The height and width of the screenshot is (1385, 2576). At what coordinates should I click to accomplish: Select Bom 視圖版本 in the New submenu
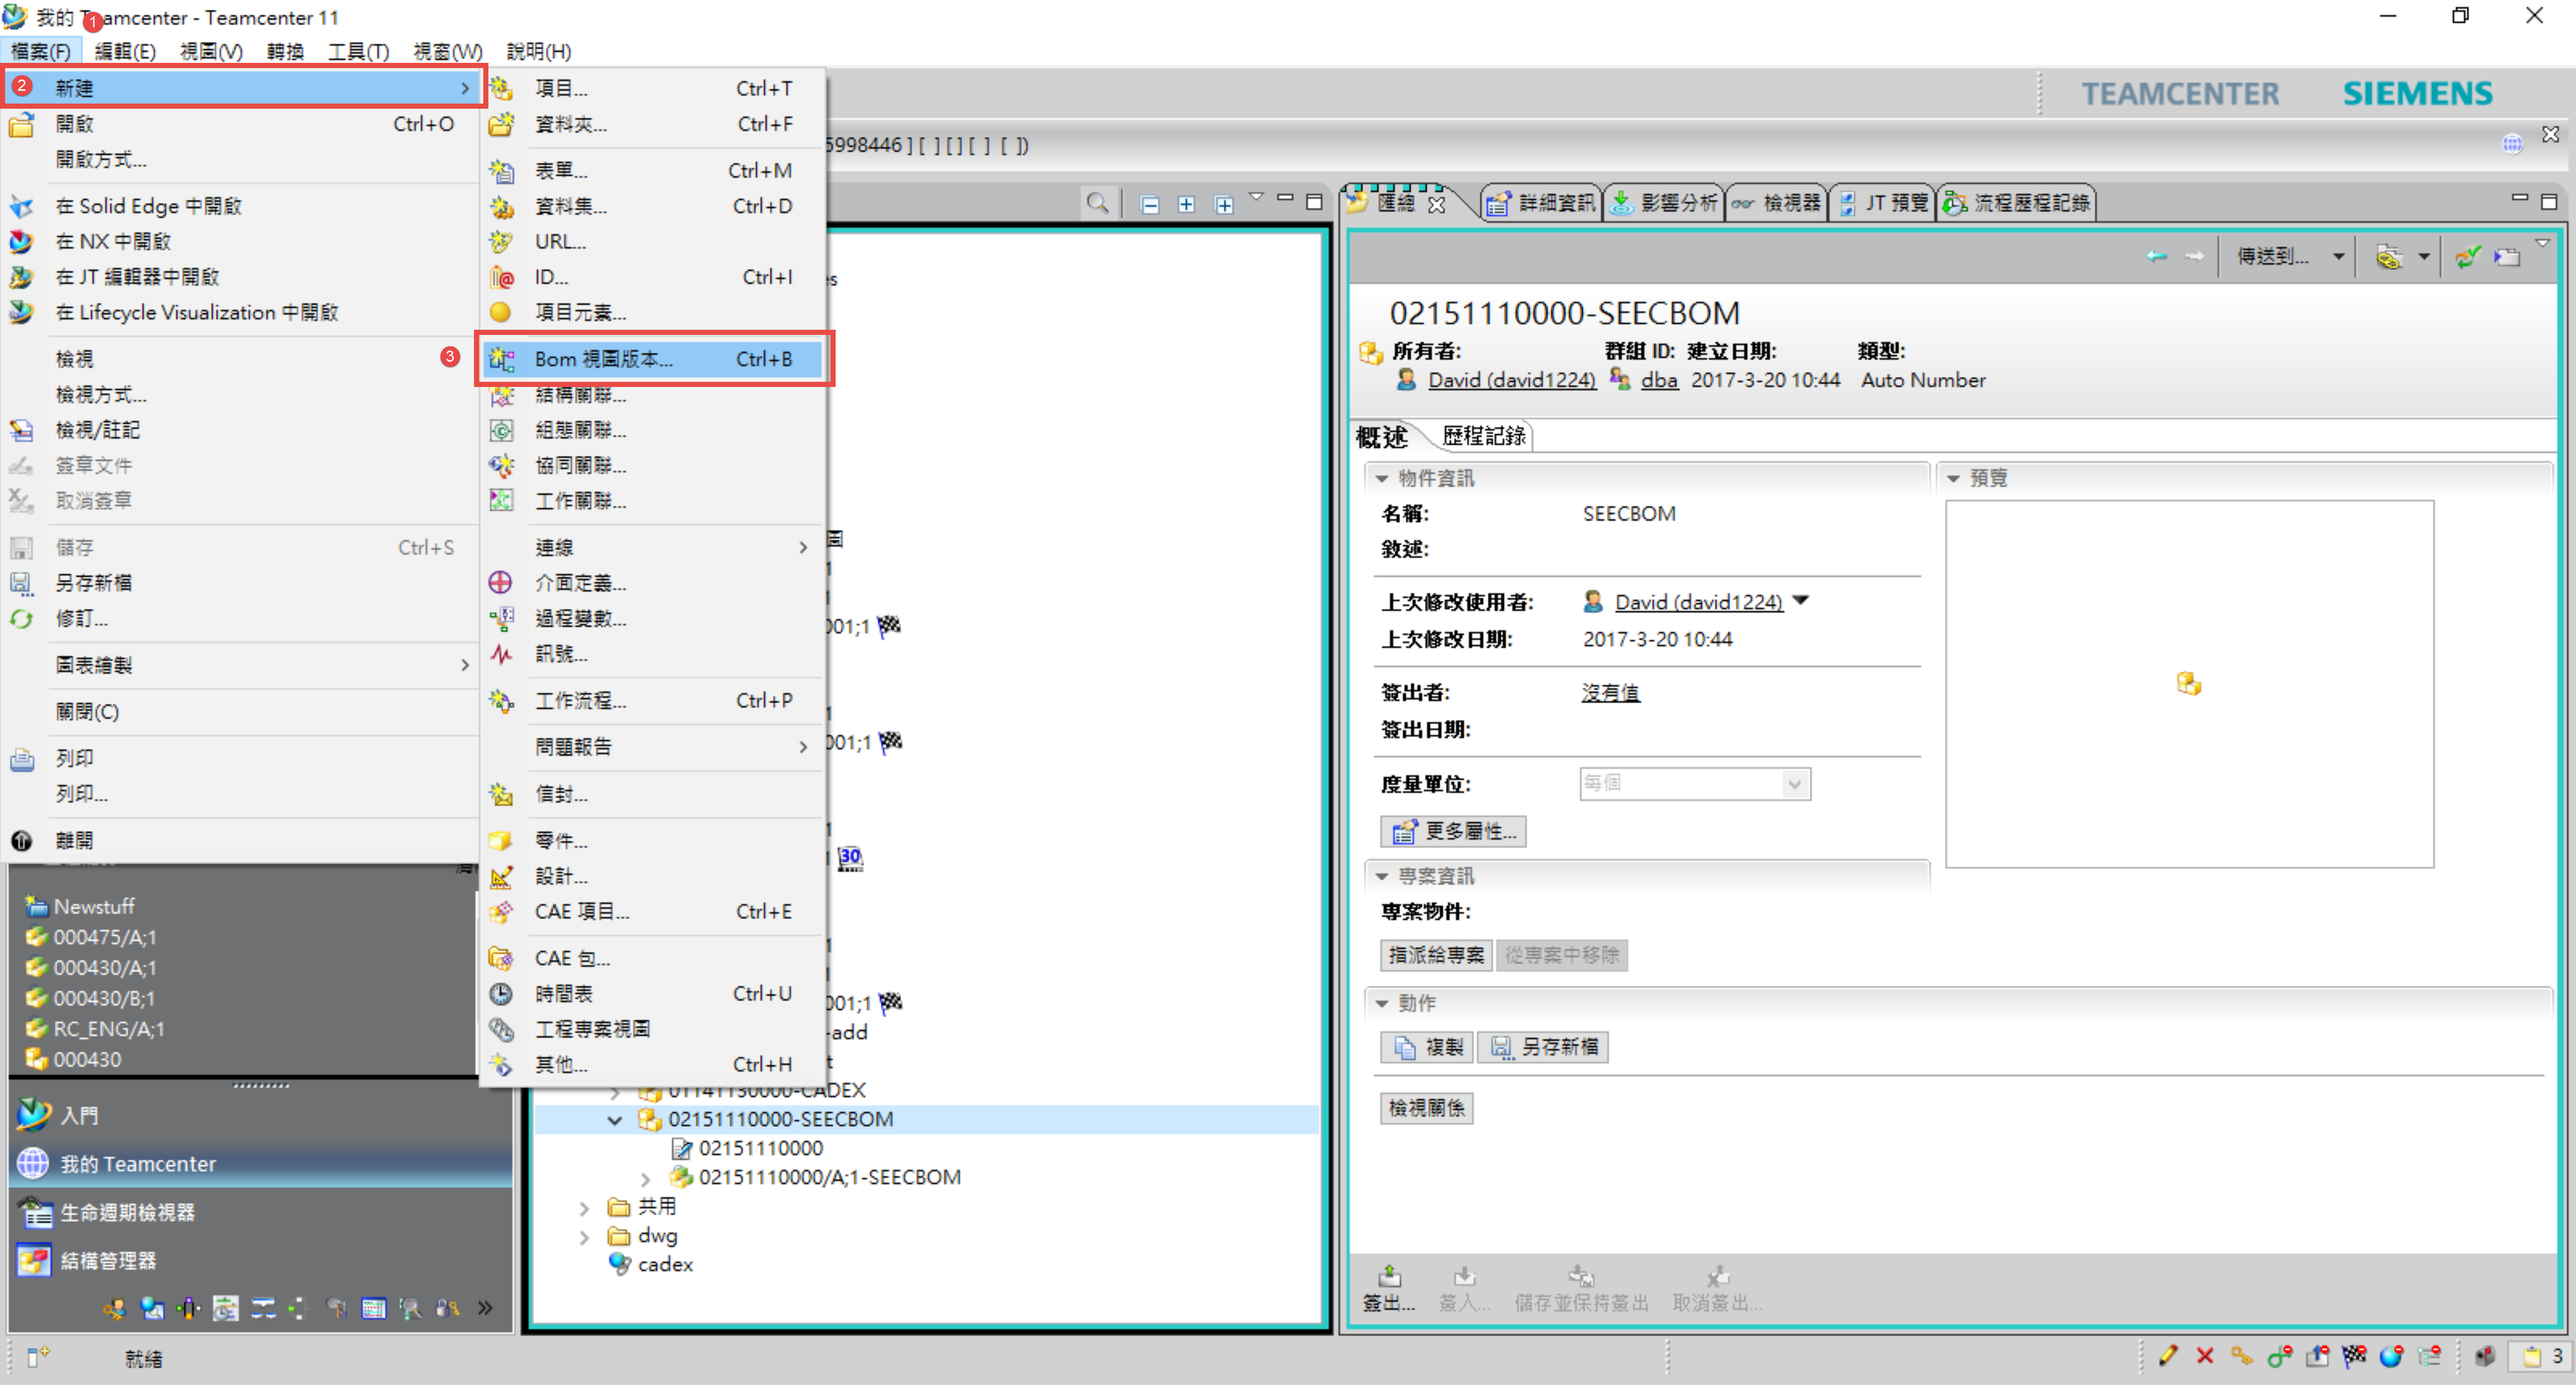tap(653, 359)
